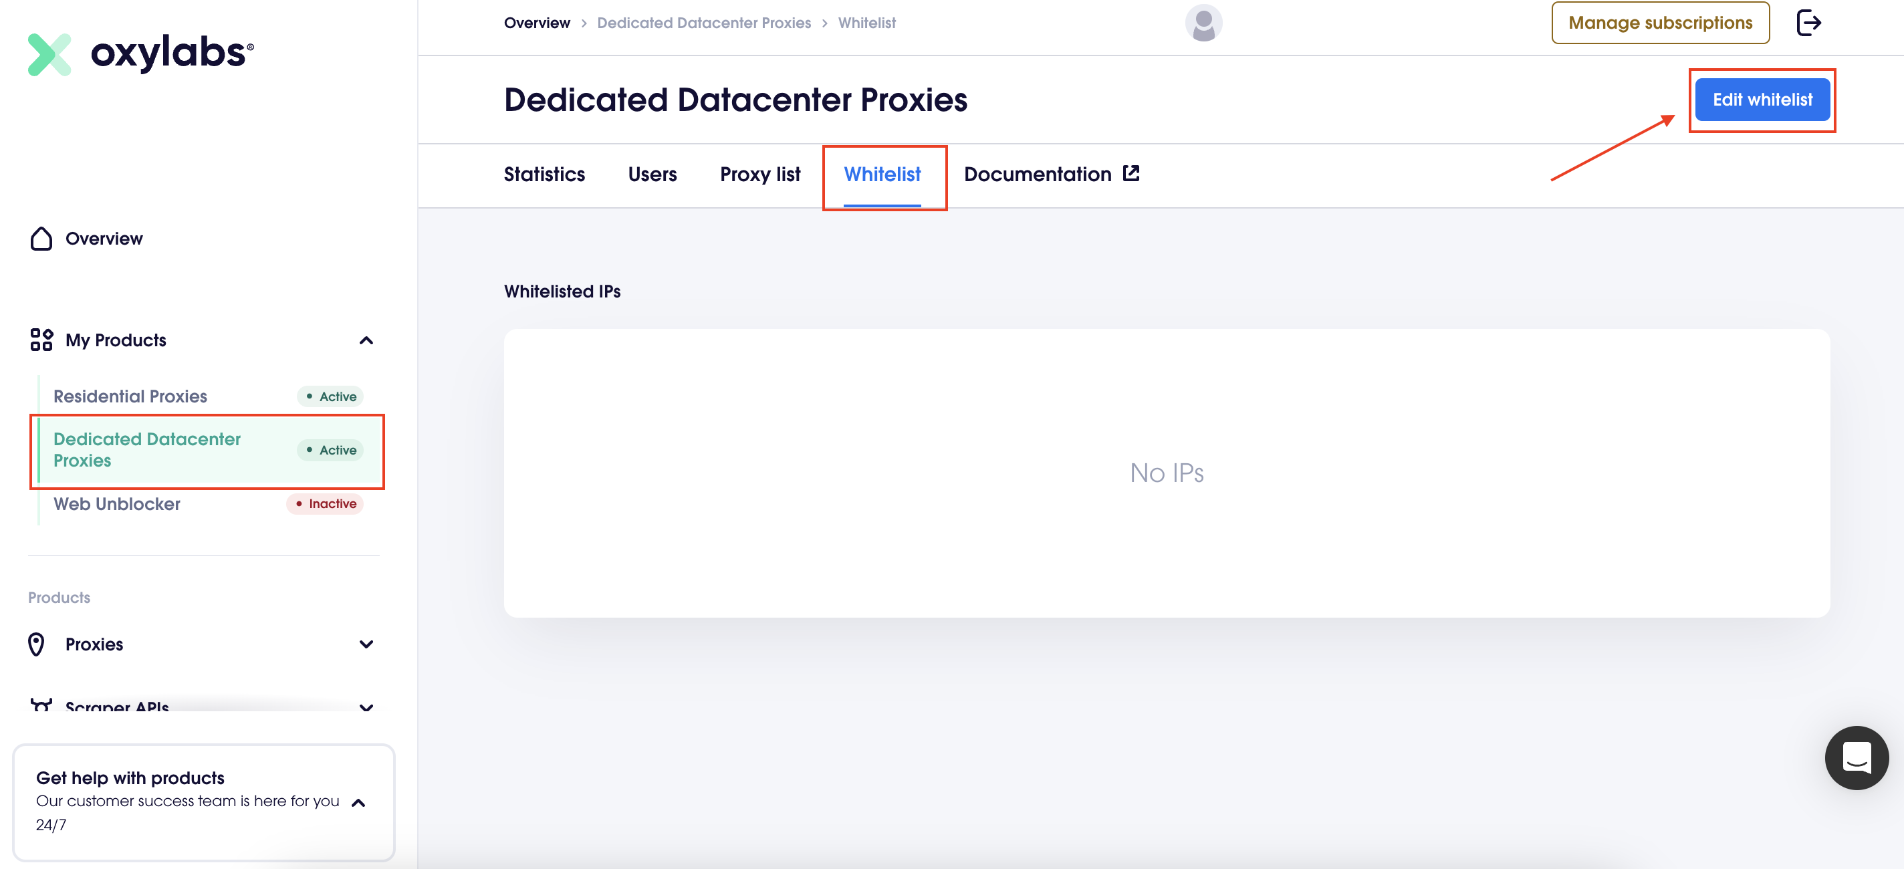Expand the Scraper APIs menu
Image resolution: width=1904 pixels, height=869 pixels.
pyautogui.click(x=366, y=707)
